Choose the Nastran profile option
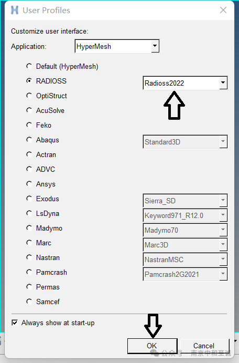This screenshot has width=239, height=363. click(x=29, y=257)
